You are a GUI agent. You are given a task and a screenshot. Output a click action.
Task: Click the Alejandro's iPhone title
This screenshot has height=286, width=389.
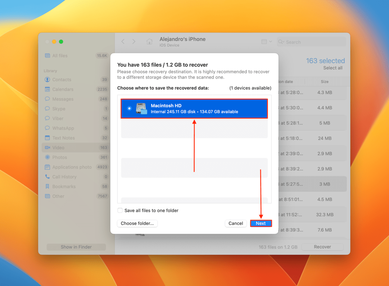pyautogui.click(x=183, y=39)
